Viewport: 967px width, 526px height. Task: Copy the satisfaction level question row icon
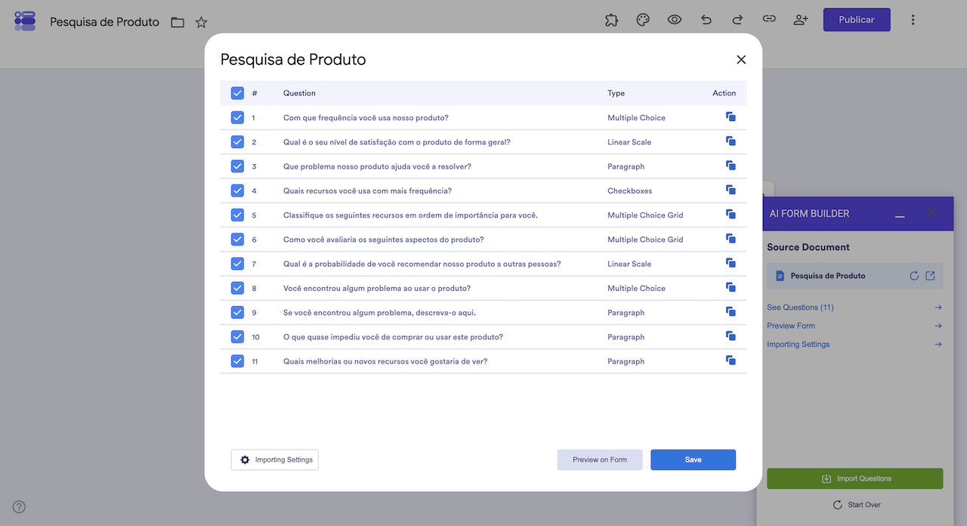click(x=731, y=141)
